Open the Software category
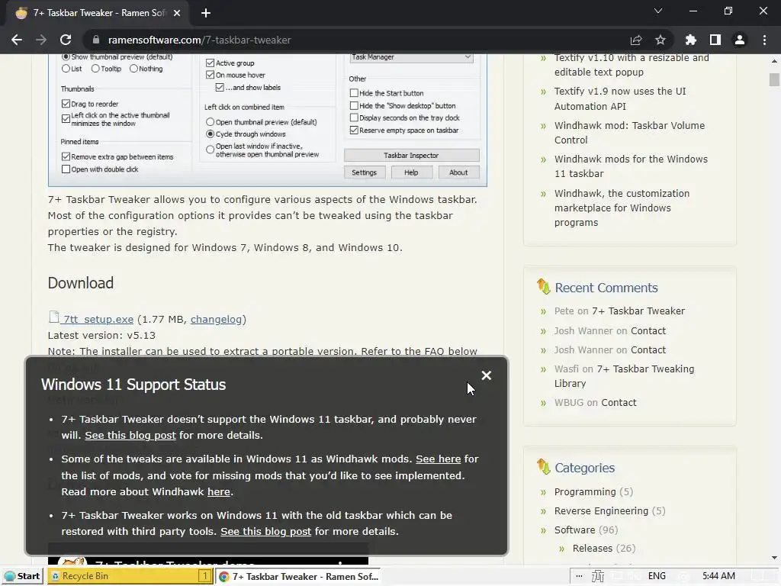The image size is (781, 586). pyautogui.click(x=575, y=530)
